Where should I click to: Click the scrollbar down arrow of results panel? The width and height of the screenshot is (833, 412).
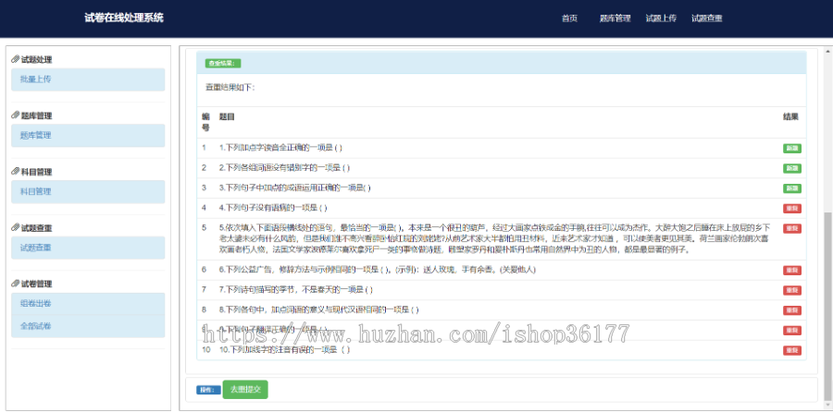[827, 406]
